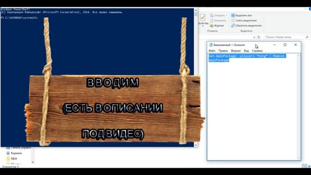The width and height of the screenshot is (311, 175).
Task: Click the Explorer refresh button
Action: click(x=259, y=37)
